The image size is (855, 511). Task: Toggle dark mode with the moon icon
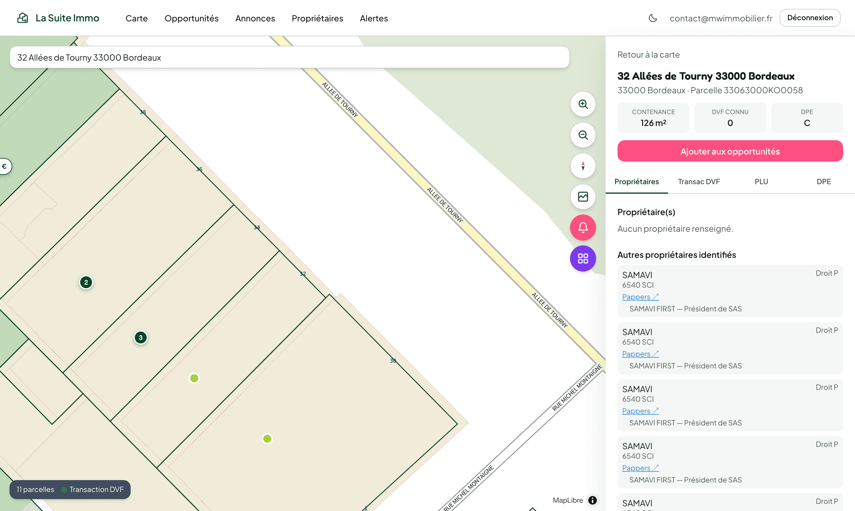653,18
